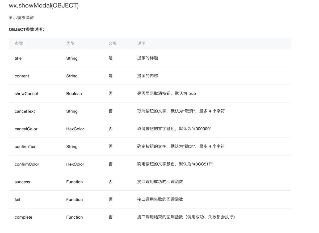This screenshot has height=233, width=319.
Task: Select the success callback parameter
Action: [22, 182]
